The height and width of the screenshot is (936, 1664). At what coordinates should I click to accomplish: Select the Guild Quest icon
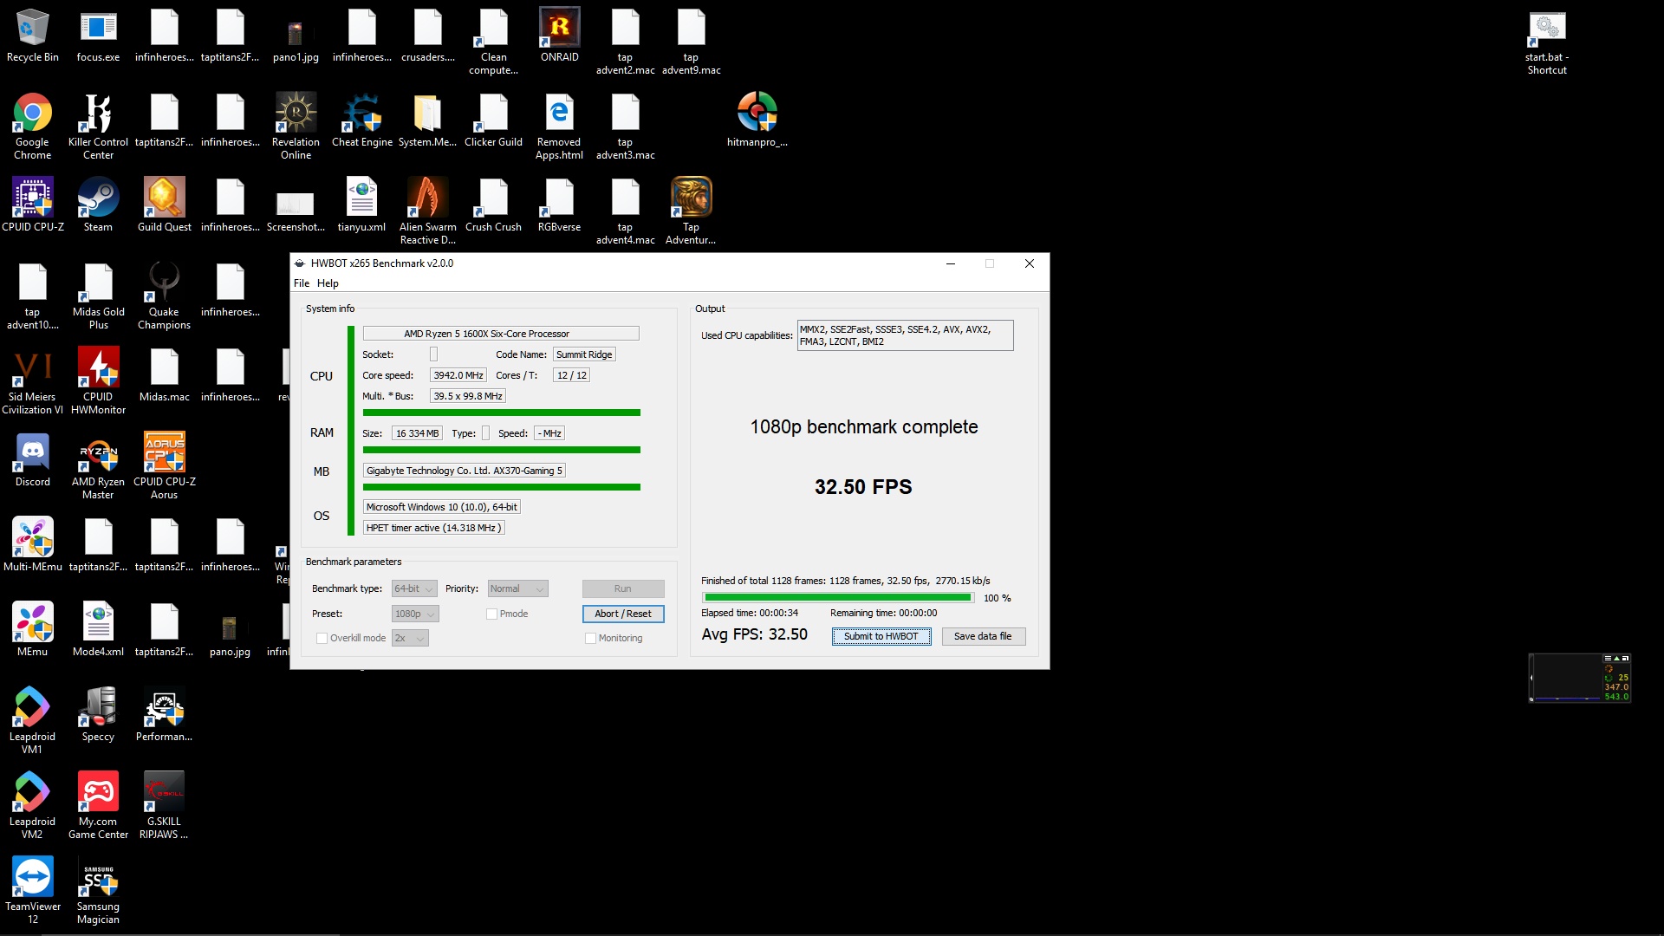click(164, 205)
